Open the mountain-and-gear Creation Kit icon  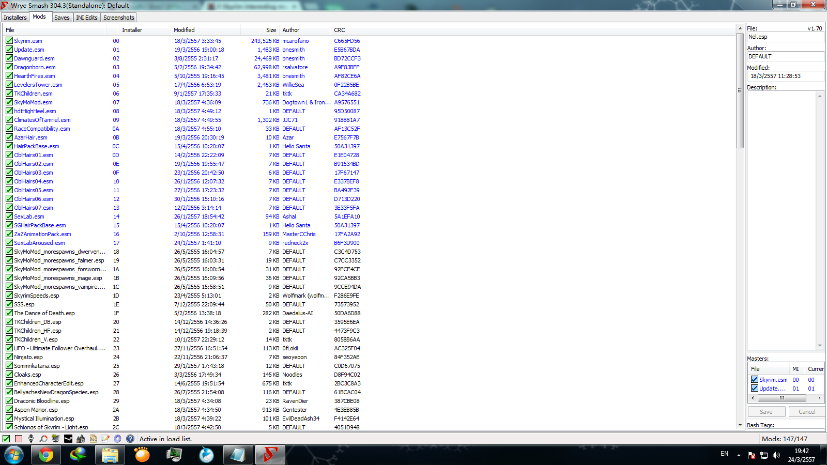coord(81,439)
